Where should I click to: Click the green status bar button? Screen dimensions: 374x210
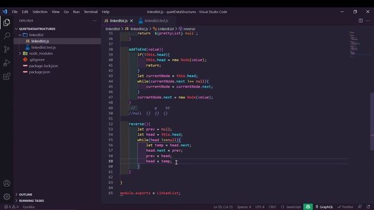coord(308,206)
